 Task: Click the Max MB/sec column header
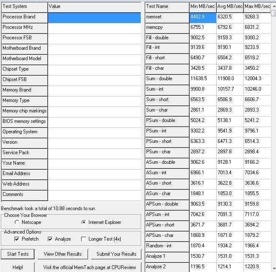pyautogui.click(x=257, y=8)
